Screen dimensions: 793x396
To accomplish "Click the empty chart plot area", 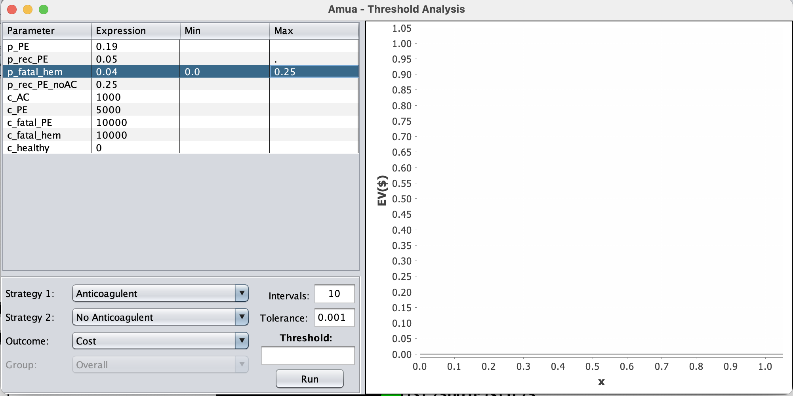I will coord(601,191).
